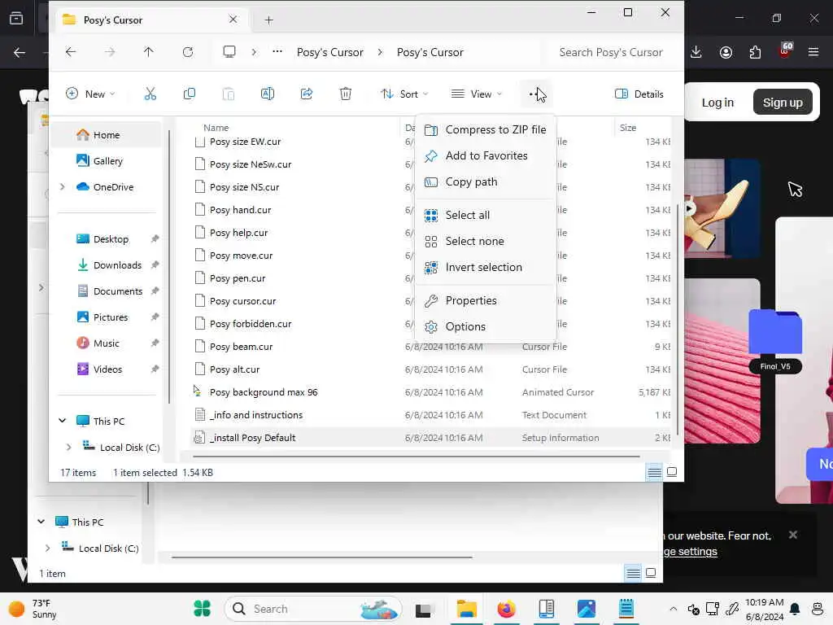Choose Invert selection from the menu
Screen dimensions: 833x625
tap(485, 267)
